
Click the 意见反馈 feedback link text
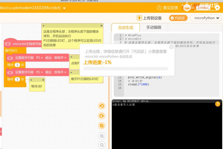(170, 8)
